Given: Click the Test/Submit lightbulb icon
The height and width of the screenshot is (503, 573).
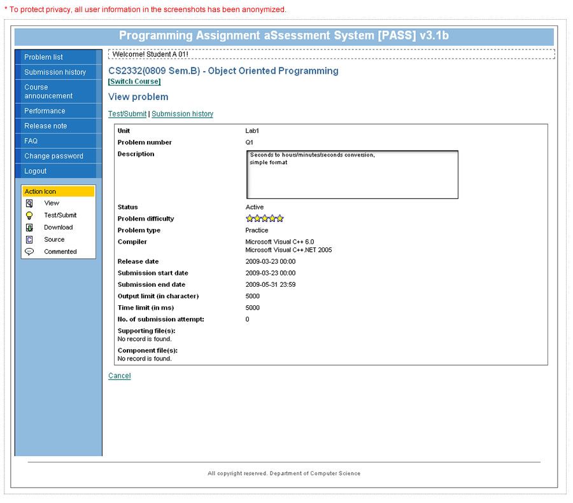Looking at the screenshot, I should coord(29,216).
